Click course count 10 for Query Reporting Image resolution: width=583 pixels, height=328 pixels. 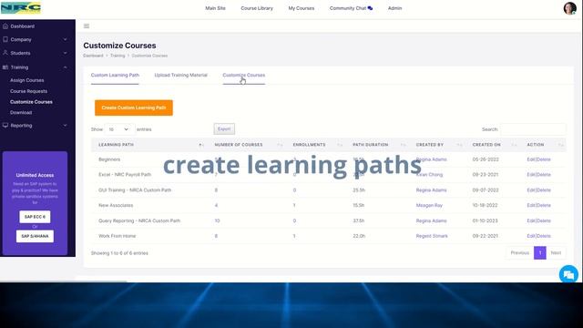coord(217,220)
